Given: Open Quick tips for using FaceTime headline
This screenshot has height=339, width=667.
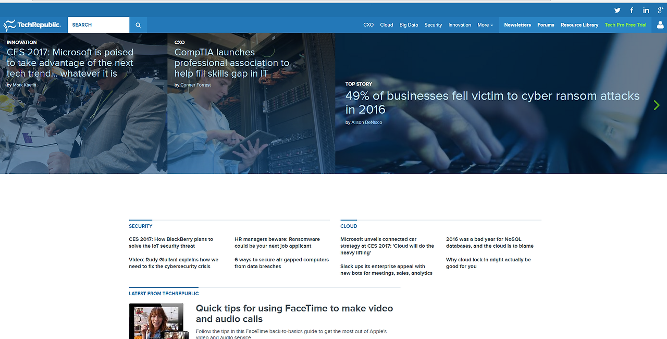Looking at the screenshot, I should (294, 313).
